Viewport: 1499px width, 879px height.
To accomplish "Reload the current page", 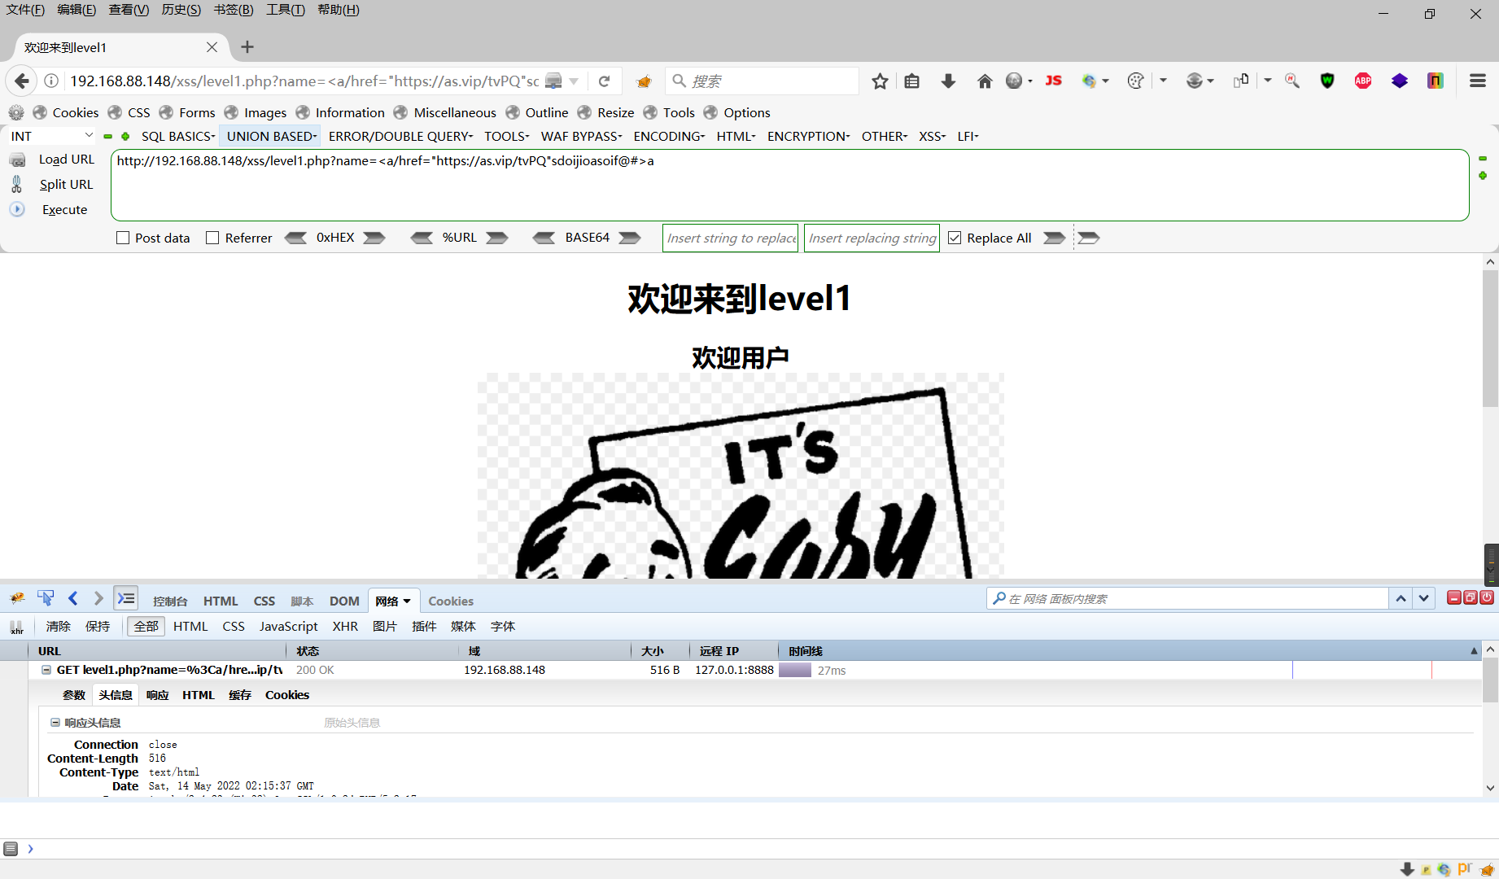I will click(x=604, y=81).
